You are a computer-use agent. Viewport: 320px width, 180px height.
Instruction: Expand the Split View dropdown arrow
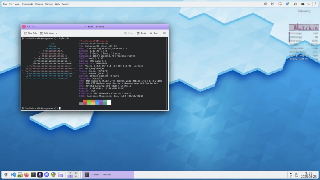pos(56,33)
